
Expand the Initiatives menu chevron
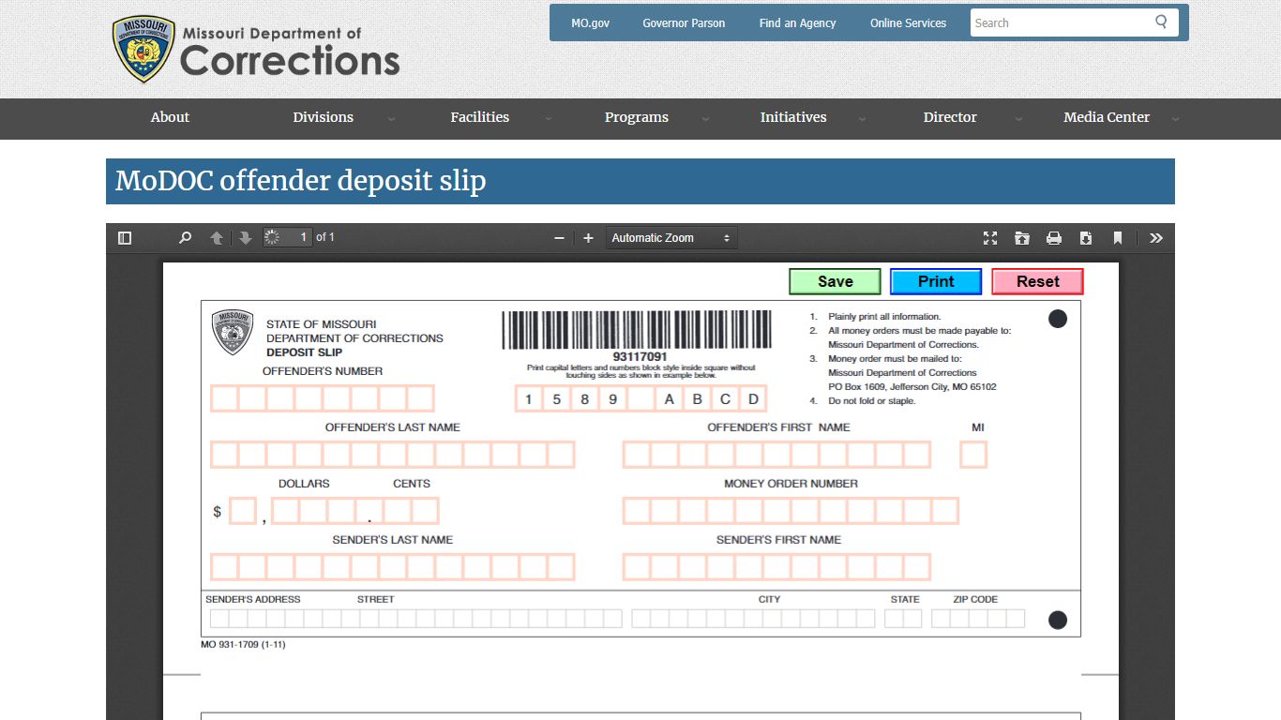862,119
